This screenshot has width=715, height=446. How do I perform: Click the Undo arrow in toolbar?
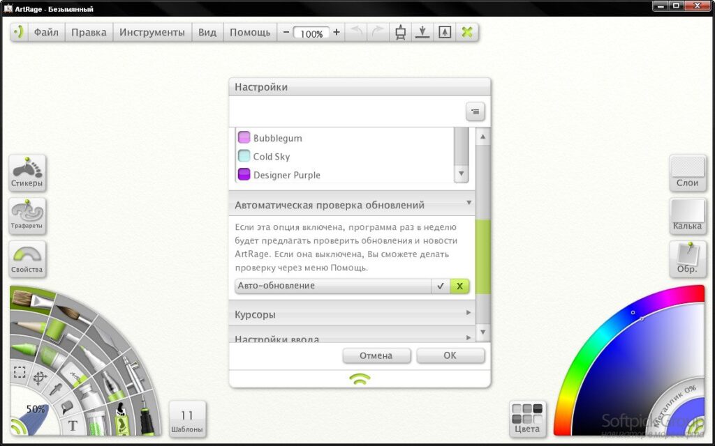(357, 32)
